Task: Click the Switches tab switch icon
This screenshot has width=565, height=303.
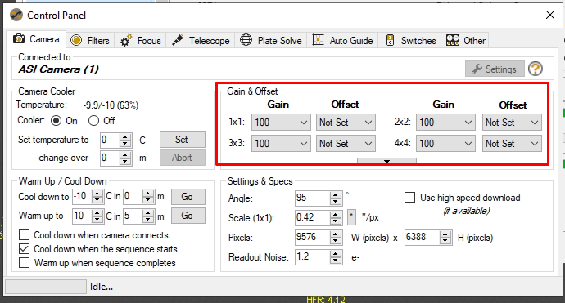Action: coord(390,40)
